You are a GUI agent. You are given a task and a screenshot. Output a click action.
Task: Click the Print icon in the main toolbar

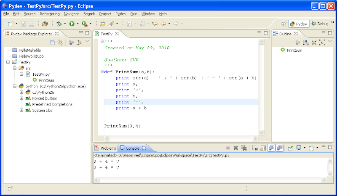[31, 24]
